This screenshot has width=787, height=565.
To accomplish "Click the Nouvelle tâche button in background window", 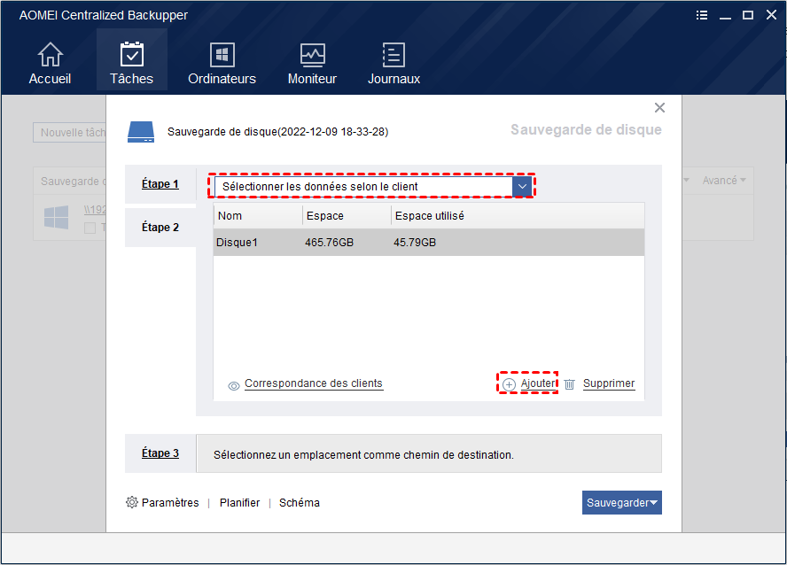I will tap(70, 132).
